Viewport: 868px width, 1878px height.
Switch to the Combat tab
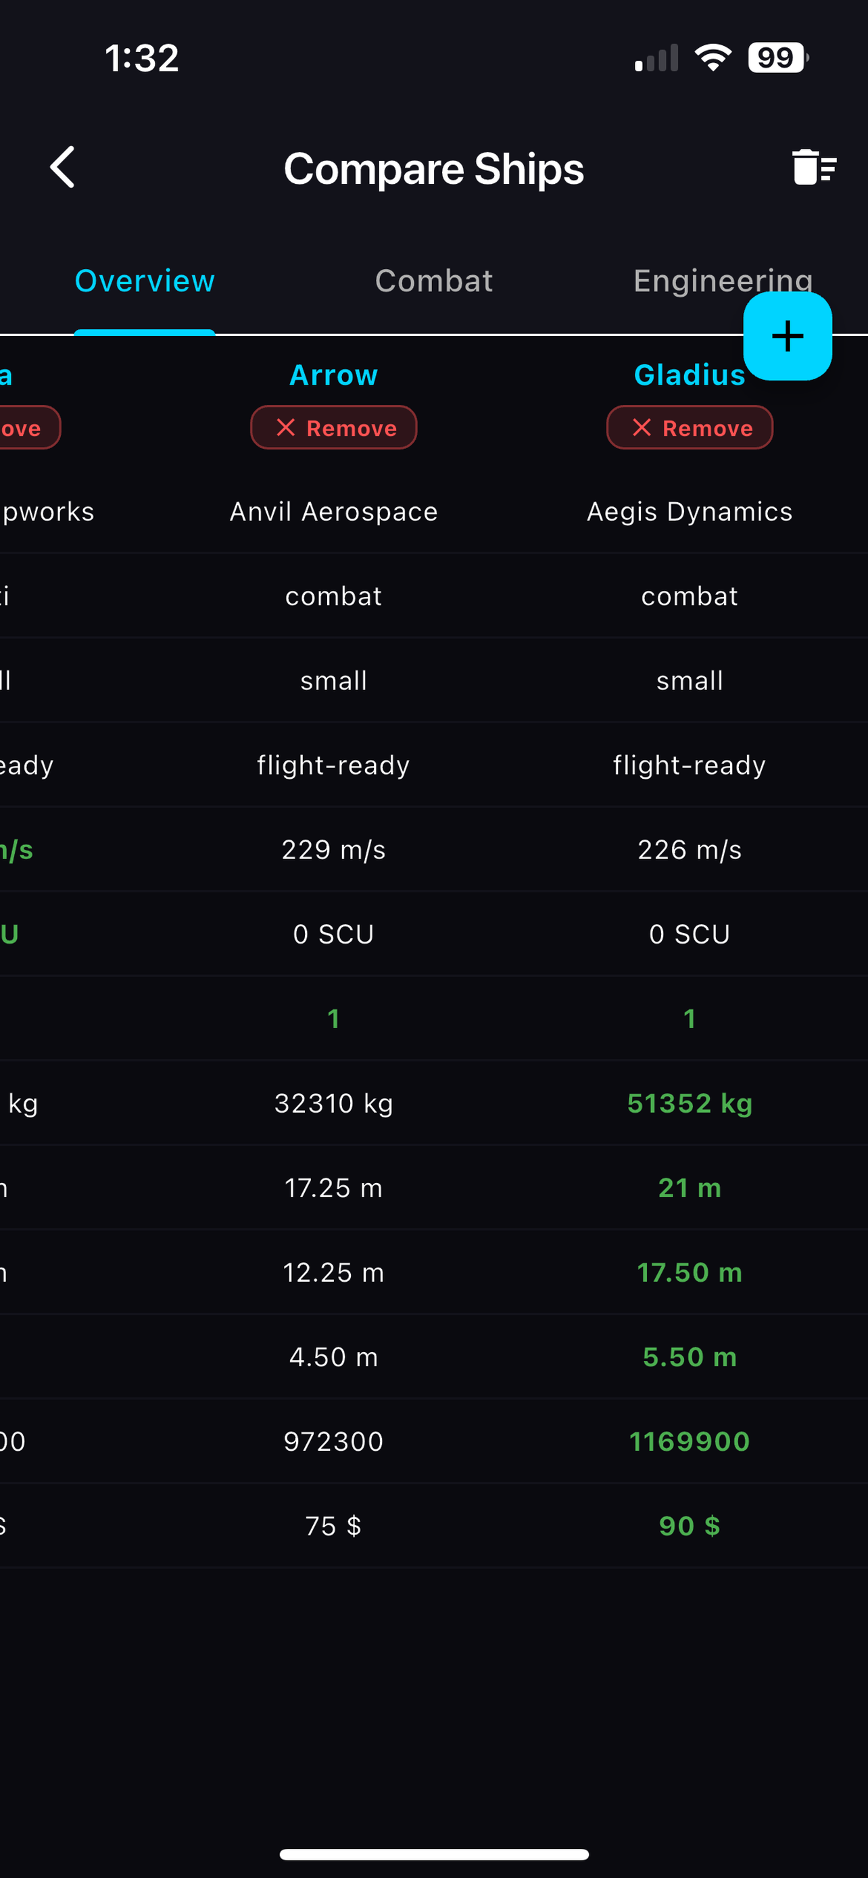tap(433, 281)
